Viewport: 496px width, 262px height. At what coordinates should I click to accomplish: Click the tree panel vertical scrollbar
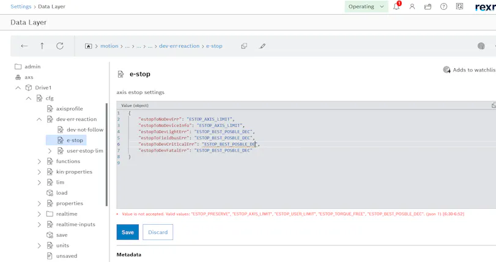[106, 155]
